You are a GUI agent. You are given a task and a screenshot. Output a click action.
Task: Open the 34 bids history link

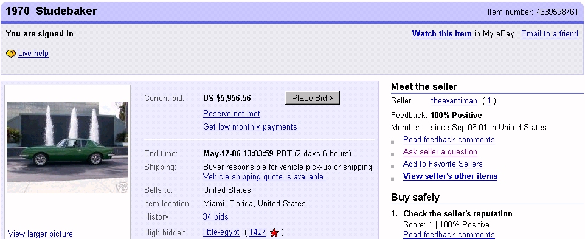pyautogui.click(x=216, y=216)
